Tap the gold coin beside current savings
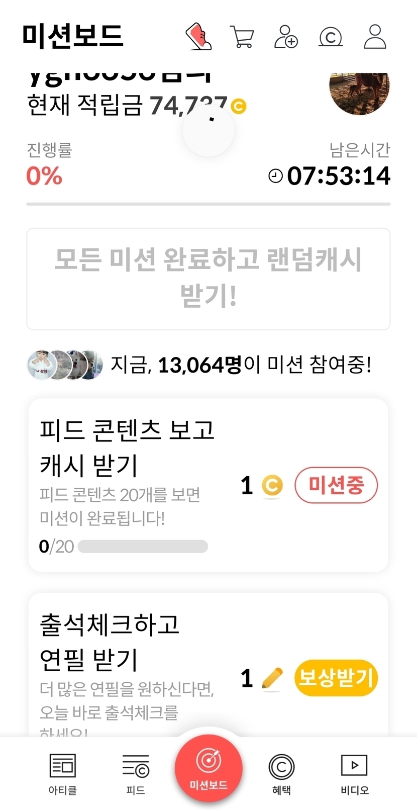 click(239, 107)
